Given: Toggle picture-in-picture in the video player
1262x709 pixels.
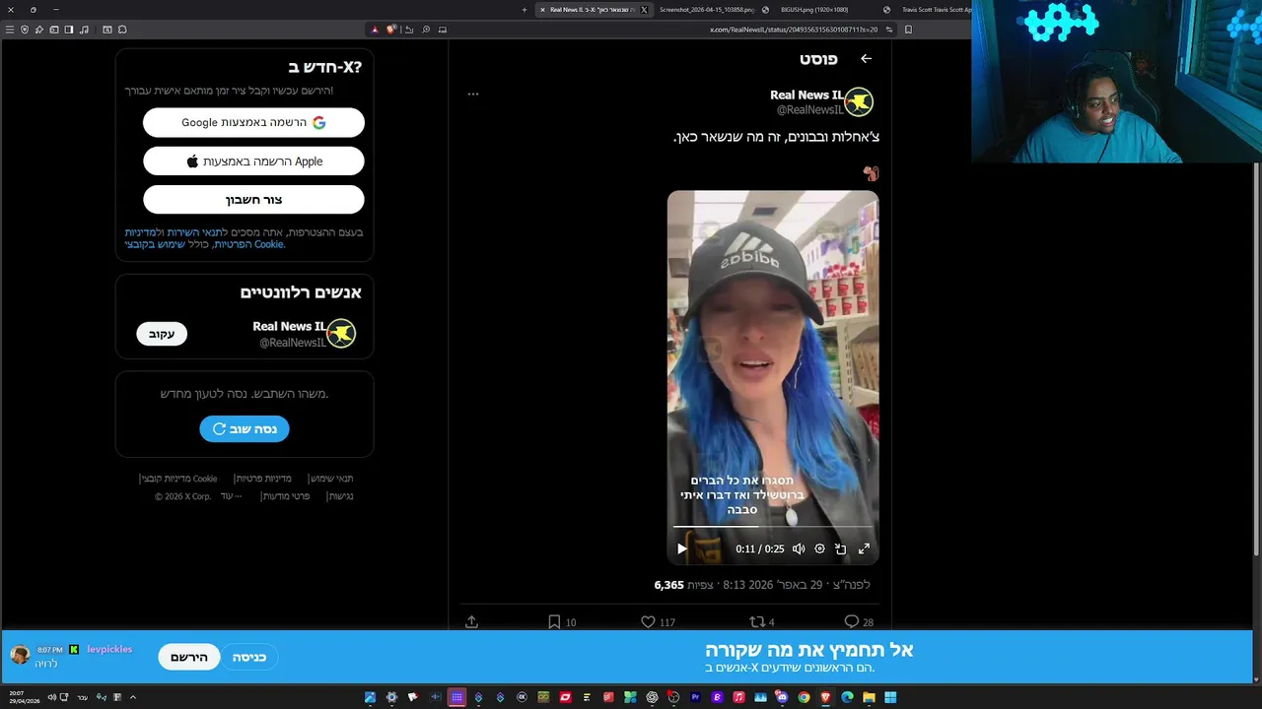Looking at the screenshot, I should pos(841,549).
